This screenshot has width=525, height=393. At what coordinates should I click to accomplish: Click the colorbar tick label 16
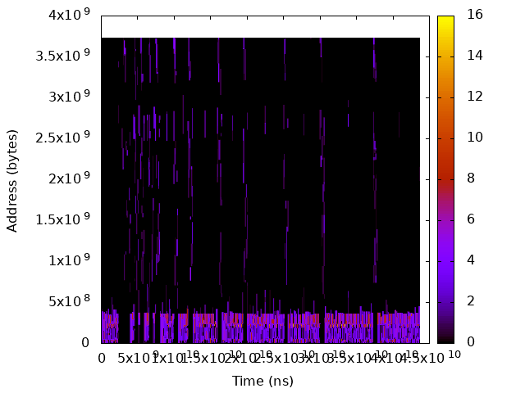474,15
